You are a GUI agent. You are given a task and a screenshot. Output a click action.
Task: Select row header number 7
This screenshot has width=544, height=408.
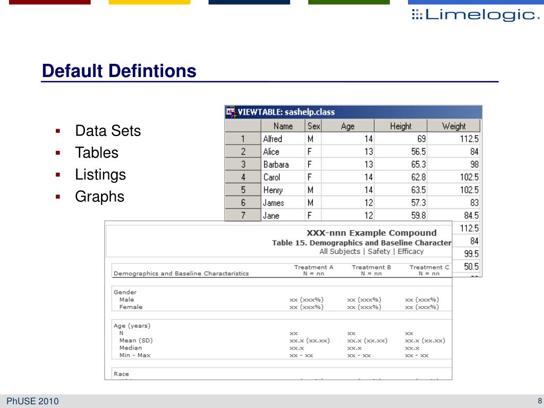click(243, 216)
